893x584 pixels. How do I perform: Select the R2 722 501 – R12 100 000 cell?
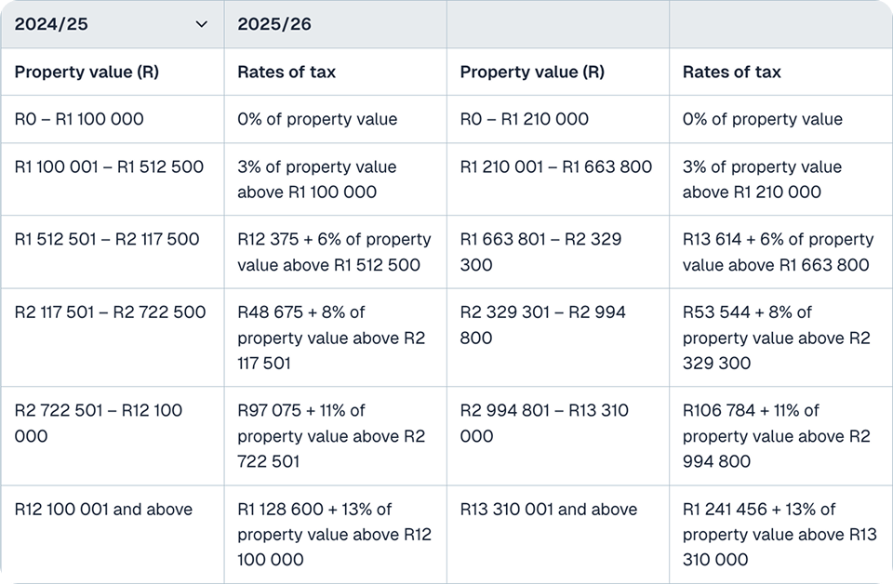99,423
